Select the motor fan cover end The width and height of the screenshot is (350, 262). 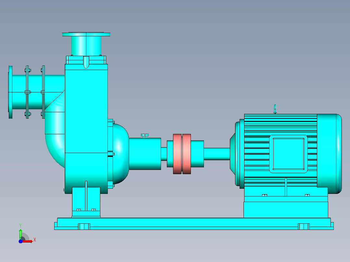[x=329, y=154]
